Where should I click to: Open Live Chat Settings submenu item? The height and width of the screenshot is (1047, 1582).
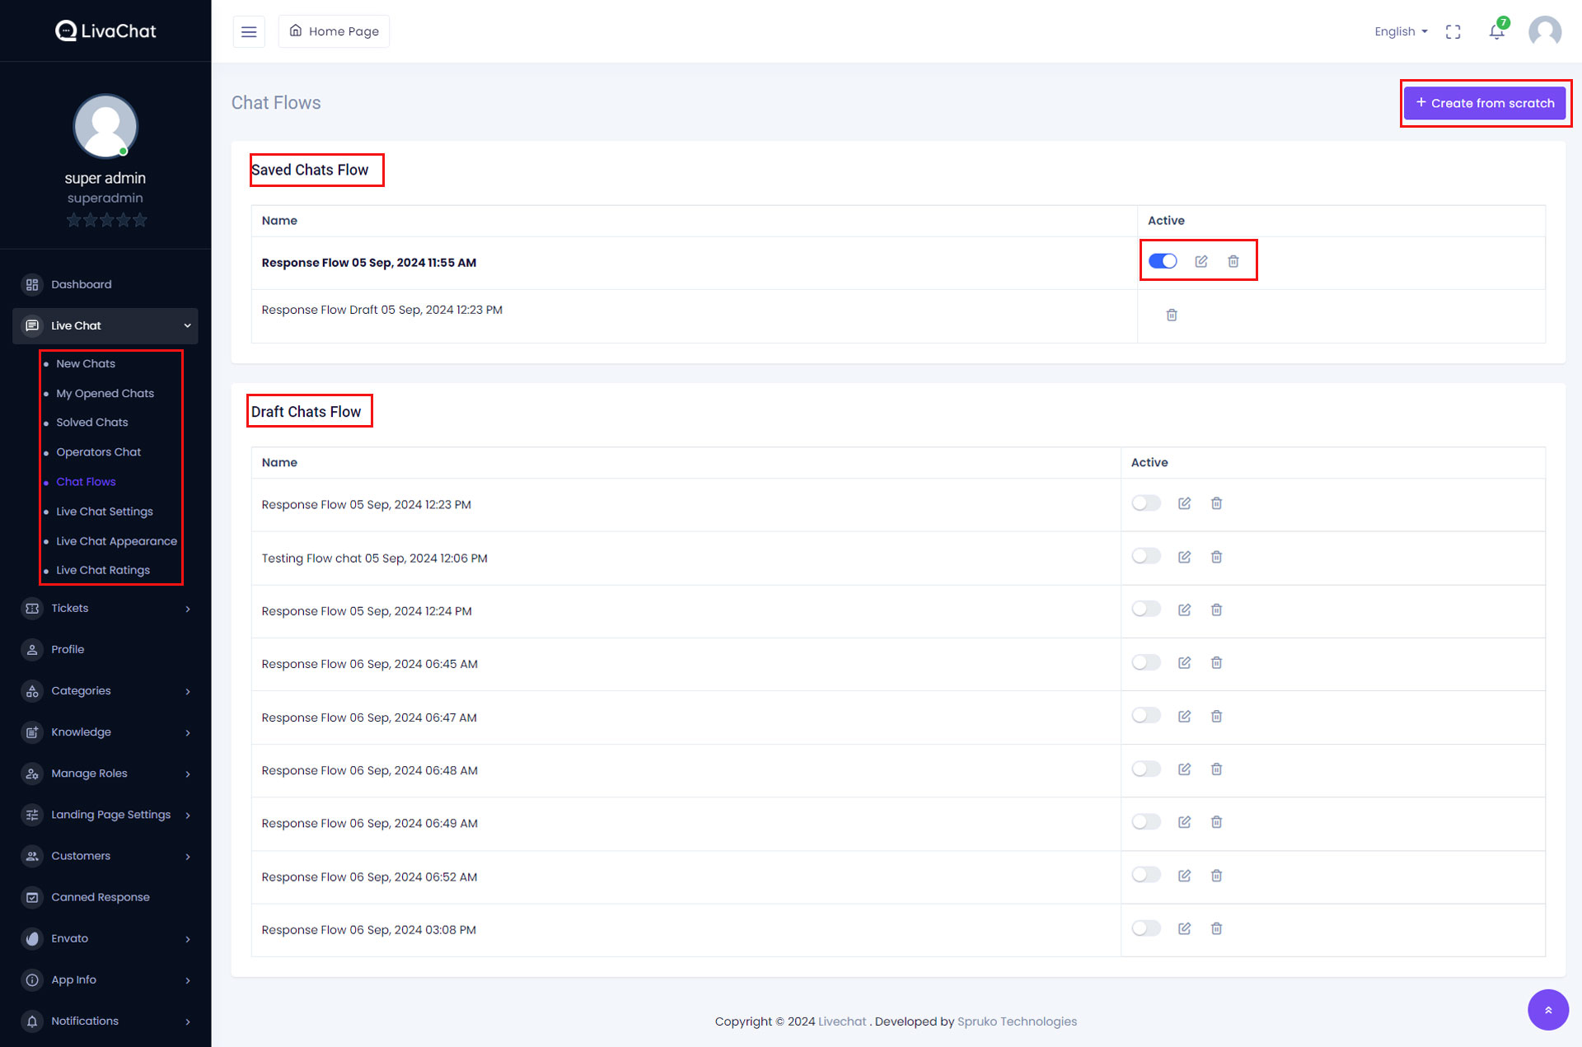click(x=105, y=512)
